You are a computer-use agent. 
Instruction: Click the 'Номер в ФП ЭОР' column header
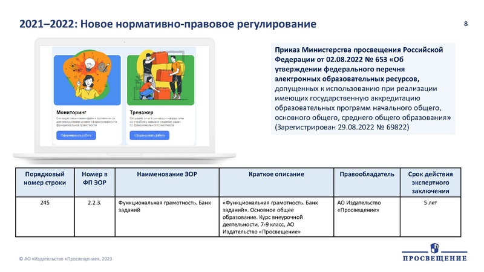click(x=94, y=183)
